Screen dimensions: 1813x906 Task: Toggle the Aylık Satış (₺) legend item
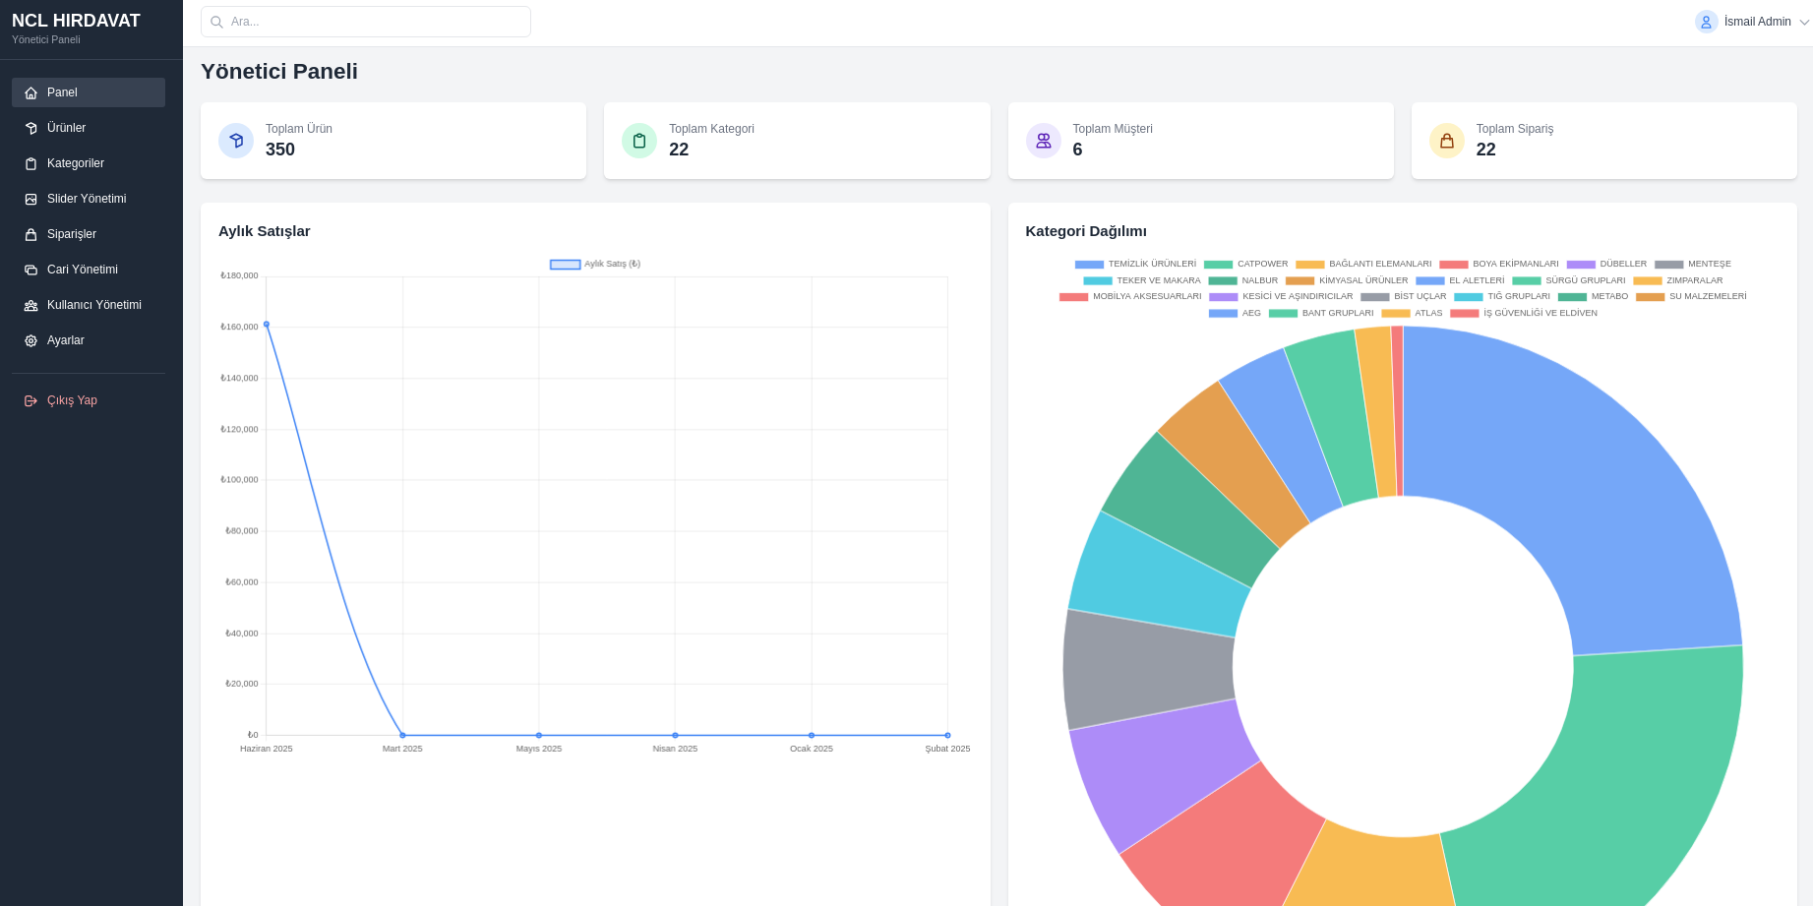[595, 264]
